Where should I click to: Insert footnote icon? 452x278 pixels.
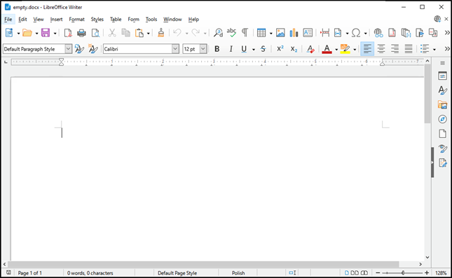[x=392, y=33]
